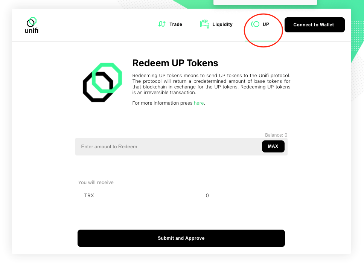This screenshot has height=265, width=364.
Task: Click the unifi logo in header
Action: pyautogui.click(x=32, y=25)
